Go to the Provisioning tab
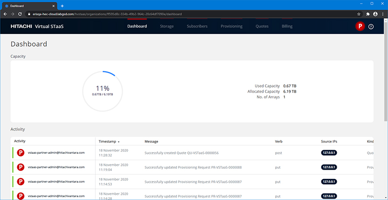 pos(231,27)
